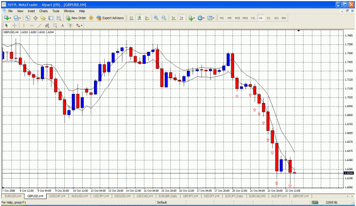Select the Fibonacci Retracement tool

(55, 26)
